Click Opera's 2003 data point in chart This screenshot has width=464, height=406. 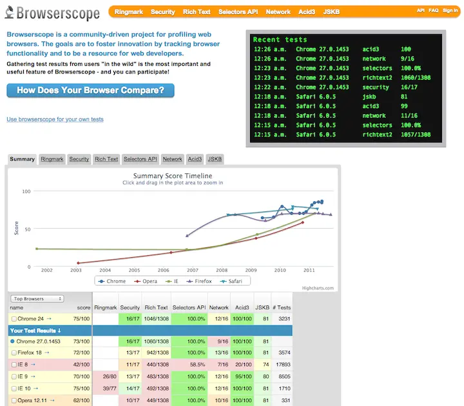(x=78, y=263)
